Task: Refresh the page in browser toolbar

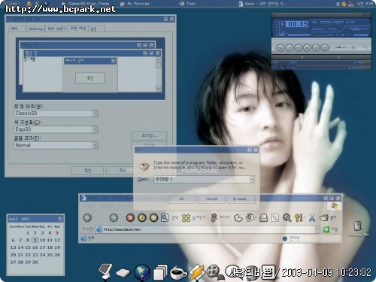Action: point(142,217)
